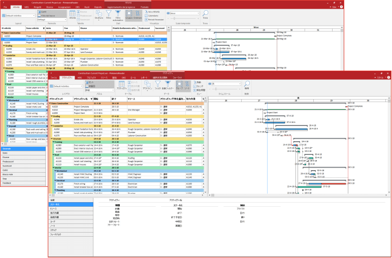The height and width of the screenshot is (258, 392).
Task: Open the details panel dropdown in Japanese window
Action: (100, 90)
